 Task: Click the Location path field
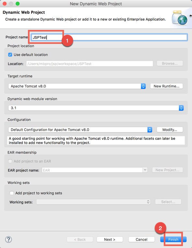(90, 64)
